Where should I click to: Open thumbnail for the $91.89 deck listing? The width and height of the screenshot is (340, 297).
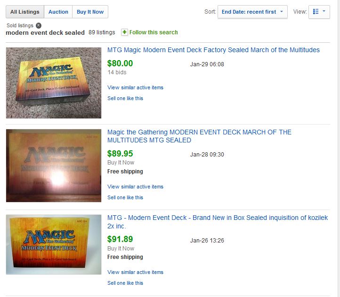coord(54,244)
